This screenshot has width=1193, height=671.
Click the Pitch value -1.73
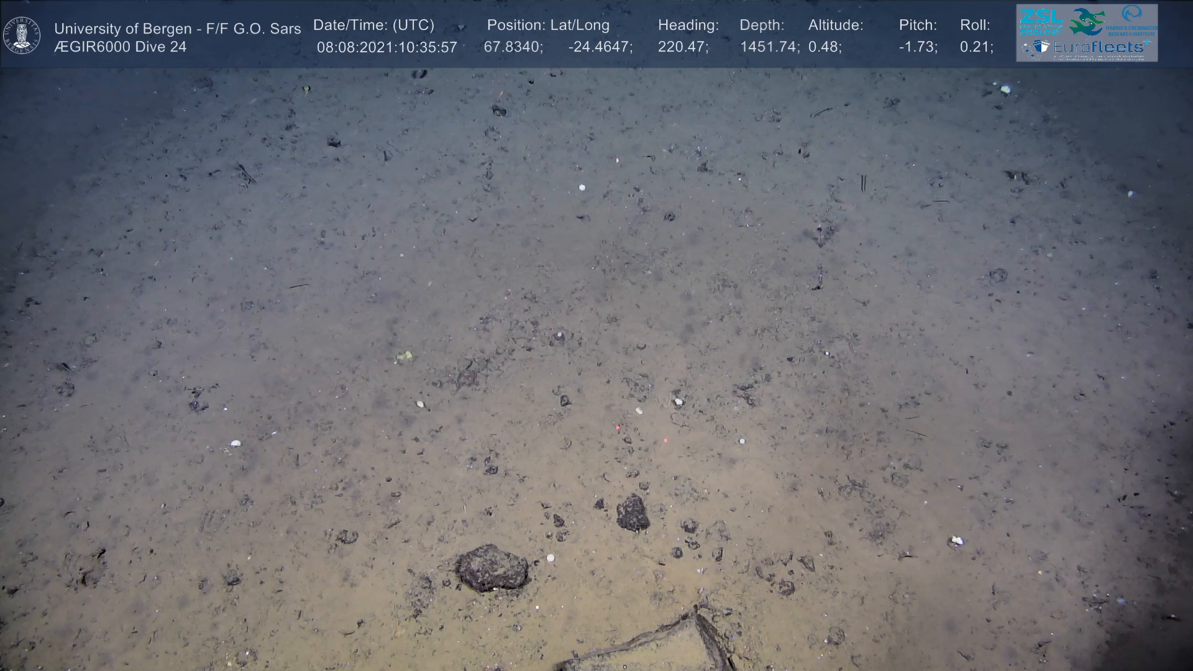pyautogui.click(x=918, y=47)
